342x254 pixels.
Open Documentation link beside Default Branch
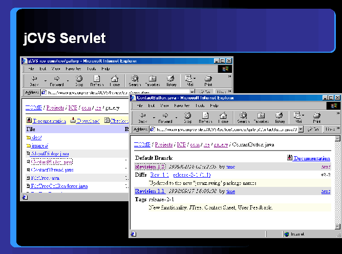pyautogui.click(x=311, y=158)
